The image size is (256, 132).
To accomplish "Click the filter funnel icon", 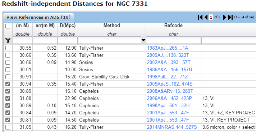I will point(8,40).
